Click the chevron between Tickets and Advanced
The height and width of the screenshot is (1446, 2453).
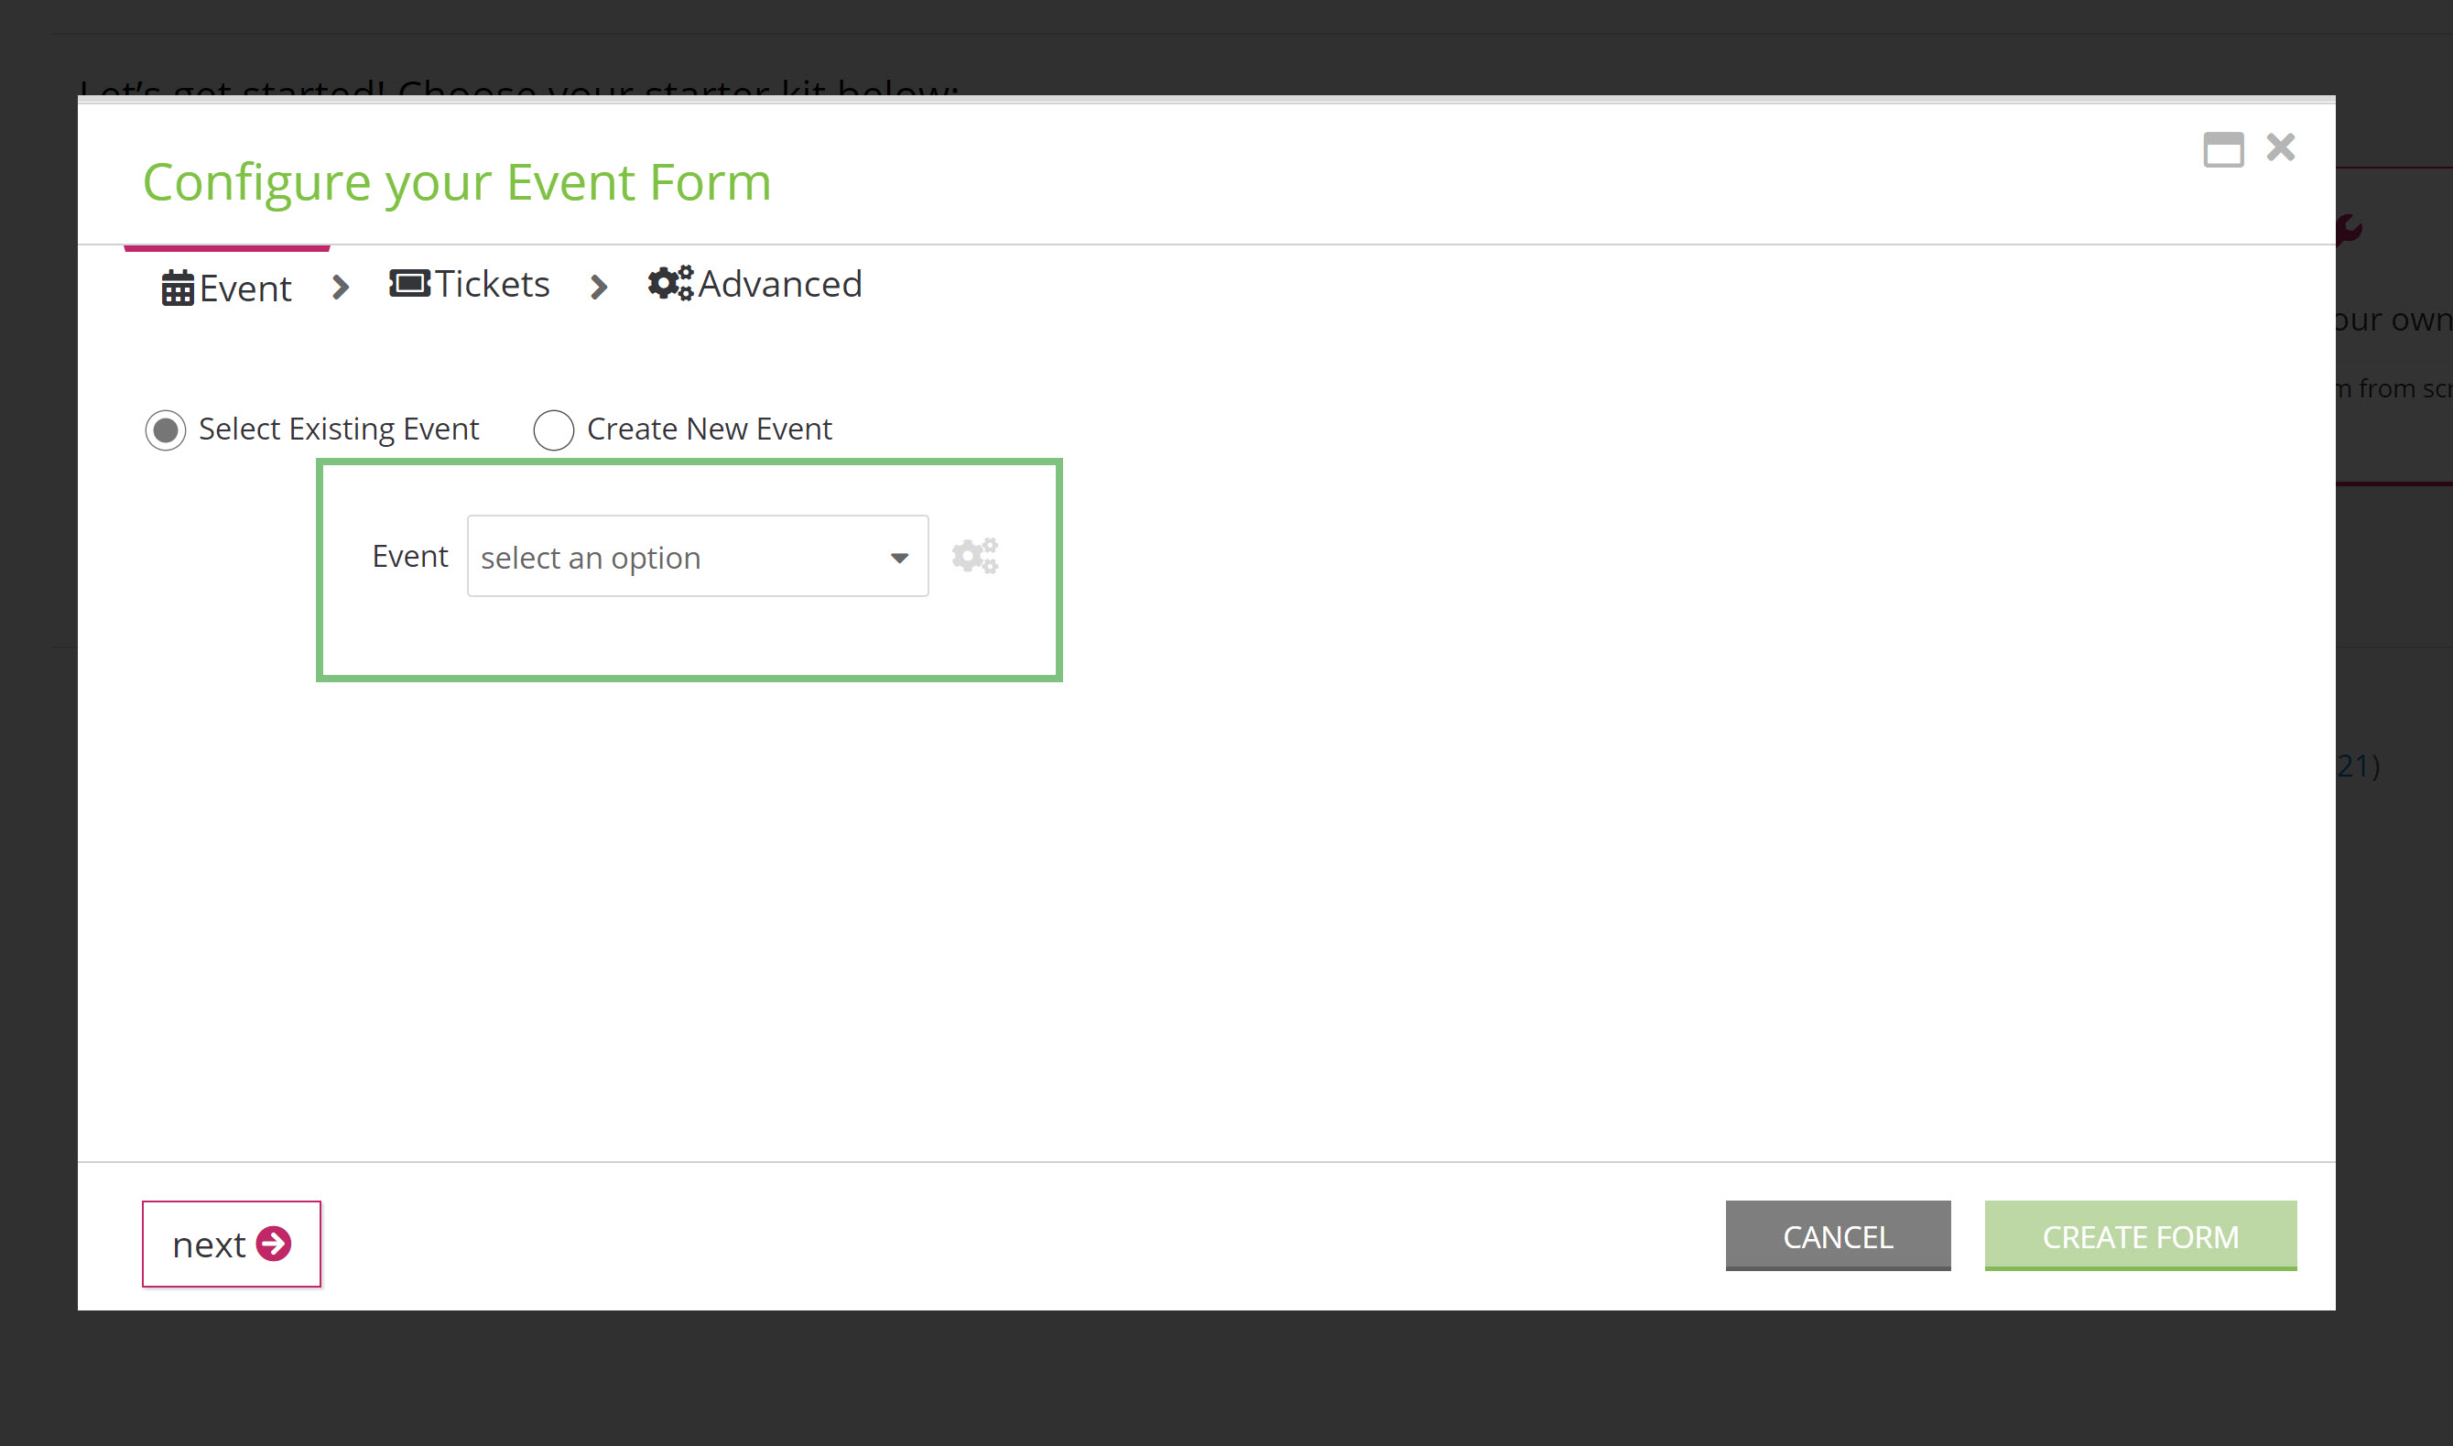pyautogui.click(x=599, y=288)
